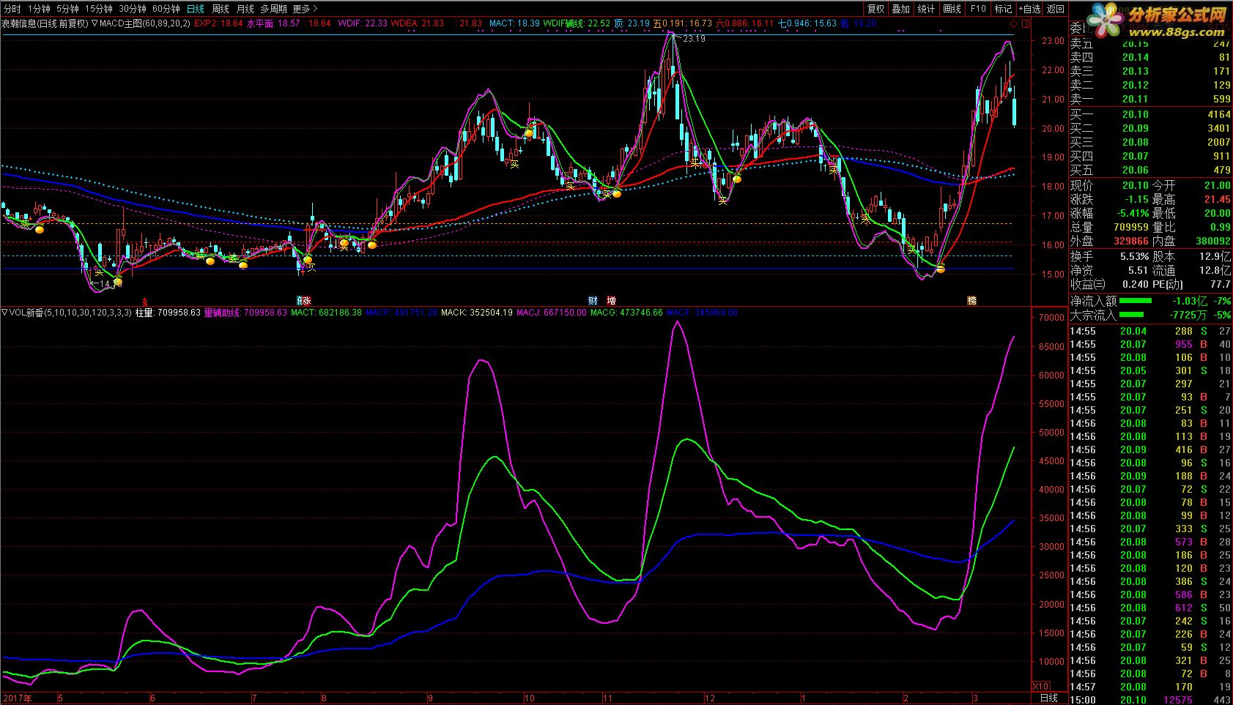Switch to the 1分钟 tab
1233x705 pixels.
pyautogui.click(x=39, y=9)
